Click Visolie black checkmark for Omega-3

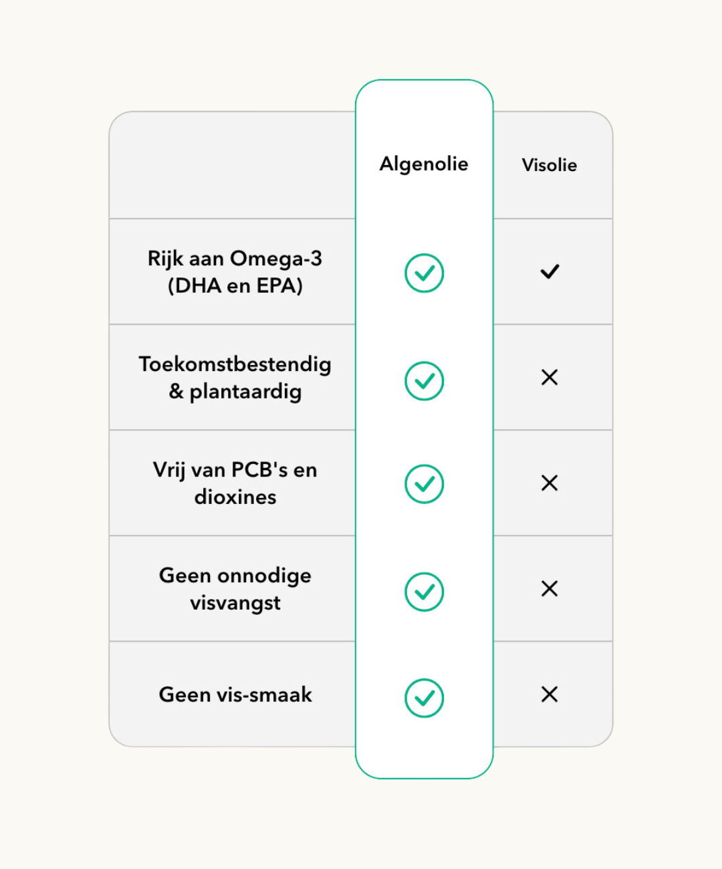coord(550,271)
